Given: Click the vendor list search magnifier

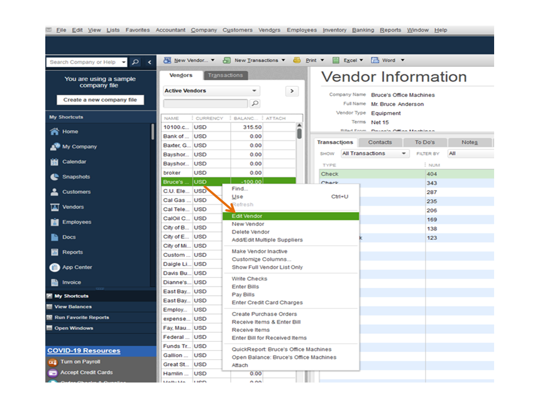Looking at the screenshot, I should [256, 104].
